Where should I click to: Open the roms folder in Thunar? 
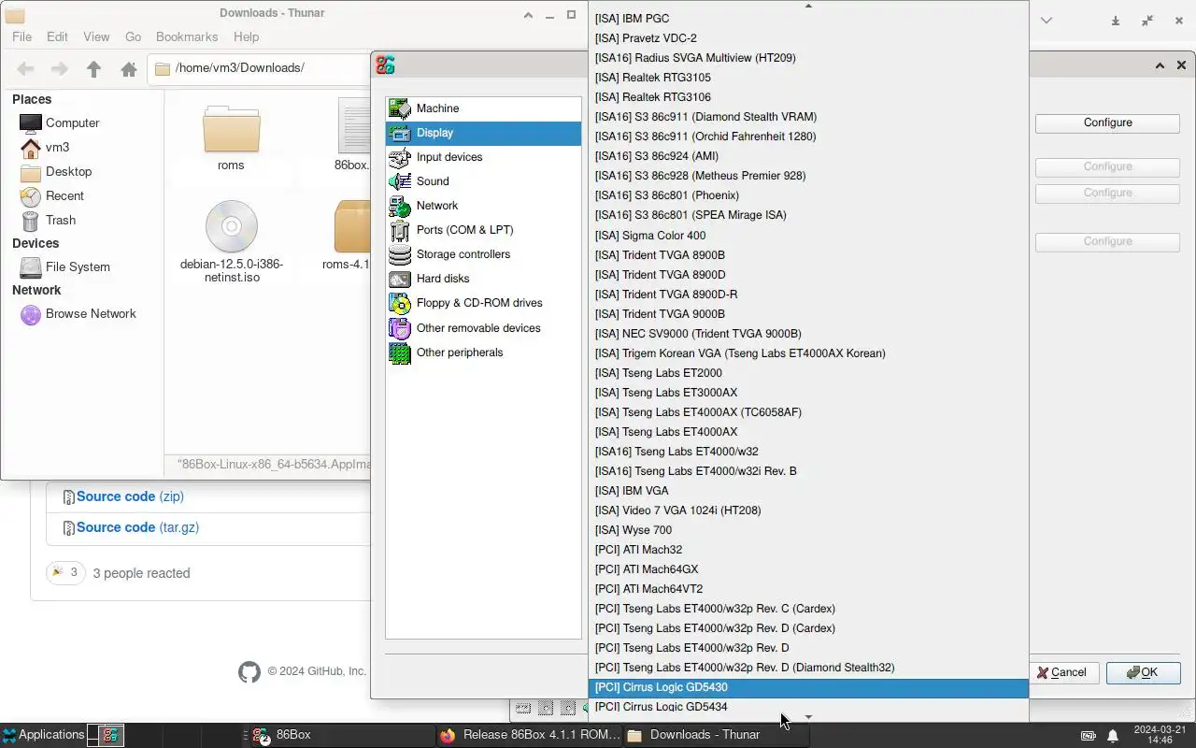click(x=231, y=138)
